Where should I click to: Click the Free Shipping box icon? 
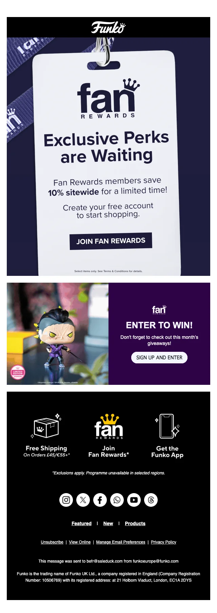tap(46, 426)
